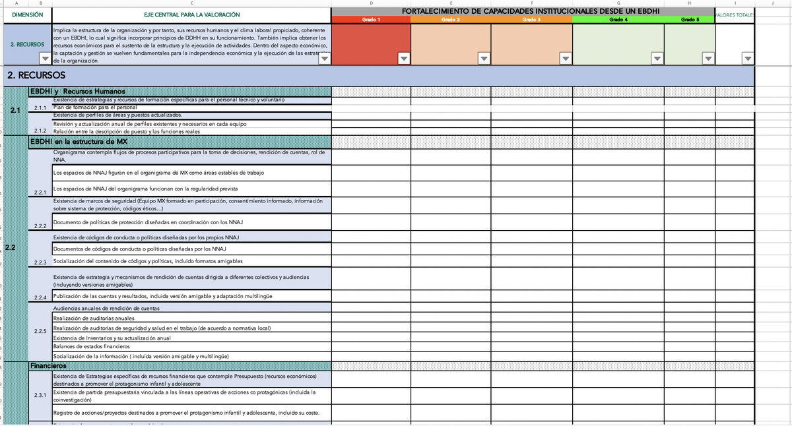Image resolution: width=792 pixels, height=426 pixels.
Task: Select the orange Grado 3 header cell
Action: pos(532,20)
